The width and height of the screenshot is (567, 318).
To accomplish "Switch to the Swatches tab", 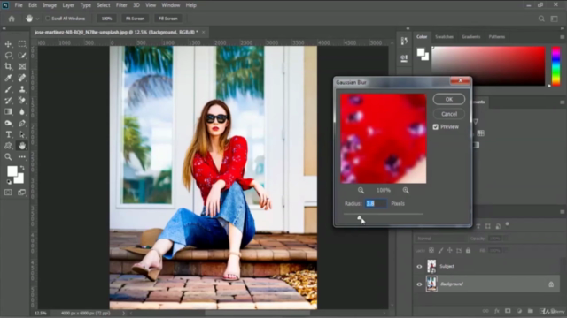I will point(444,37).
